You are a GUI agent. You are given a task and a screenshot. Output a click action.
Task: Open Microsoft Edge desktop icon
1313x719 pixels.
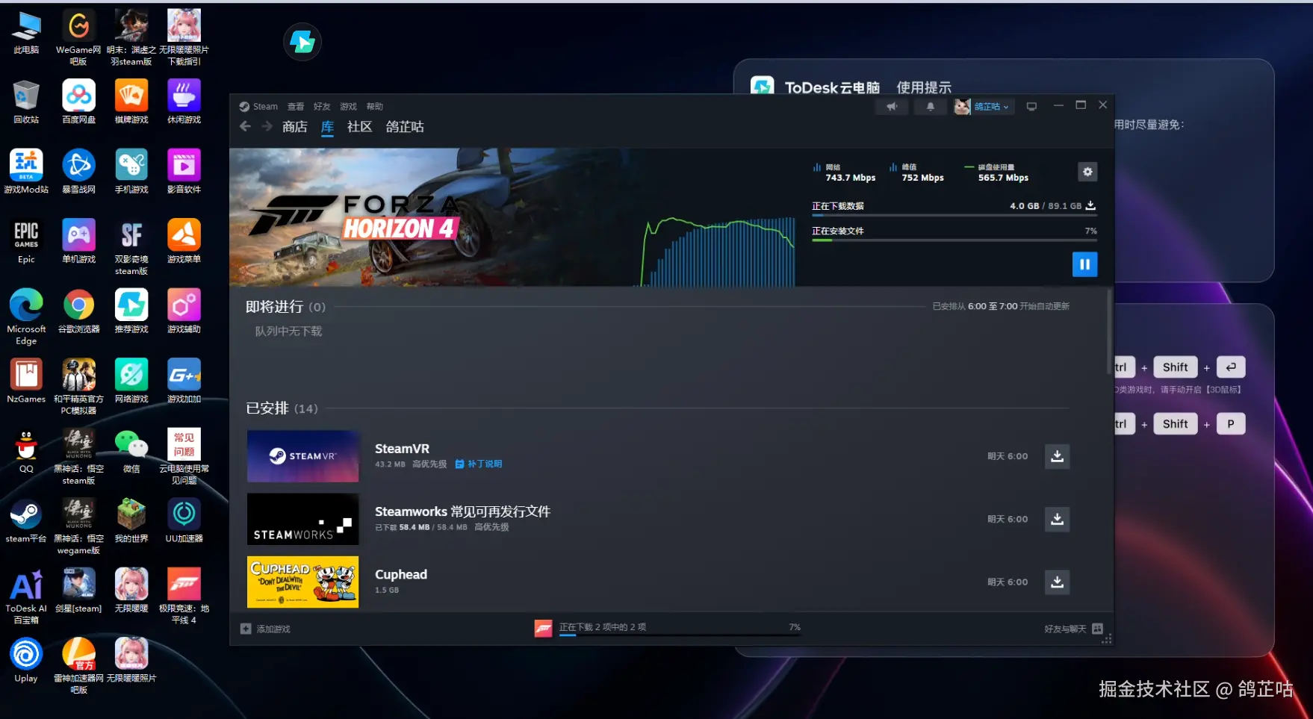click(x=26, y=316)
